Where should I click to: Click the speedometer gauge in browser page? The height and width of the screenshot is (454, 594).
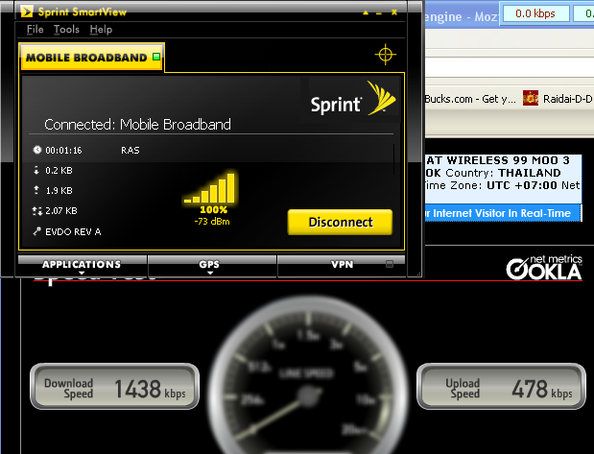(x=309, y=375)
